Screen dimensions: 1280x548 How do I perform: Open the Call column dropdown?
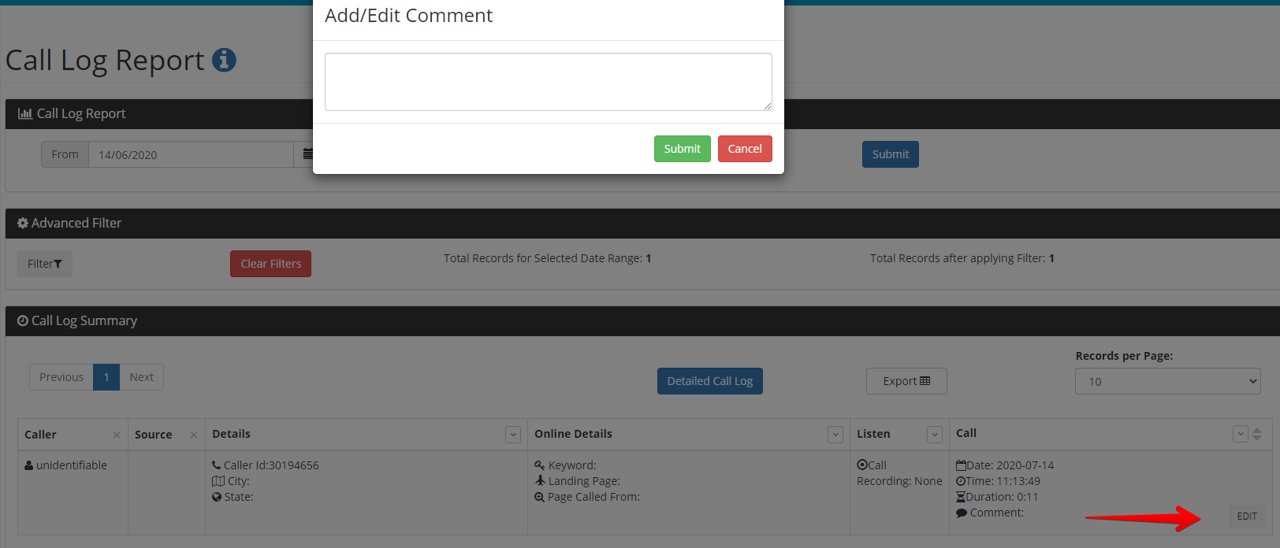(x=1241, y=434)
